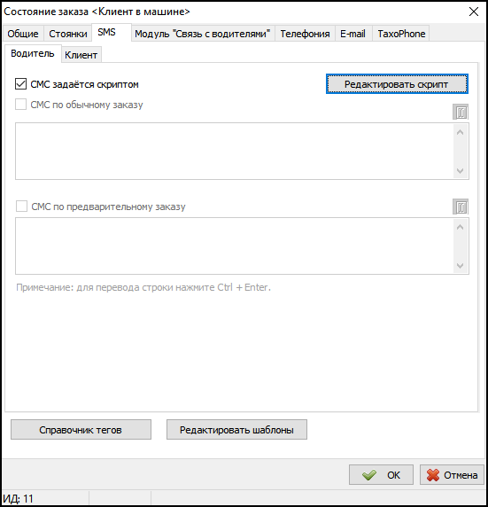Image resolution: width=488 pixels, height=507 pixels.
Task: Click down arrow of first SMS text scrollbar
Action: [x=461, y=170]
